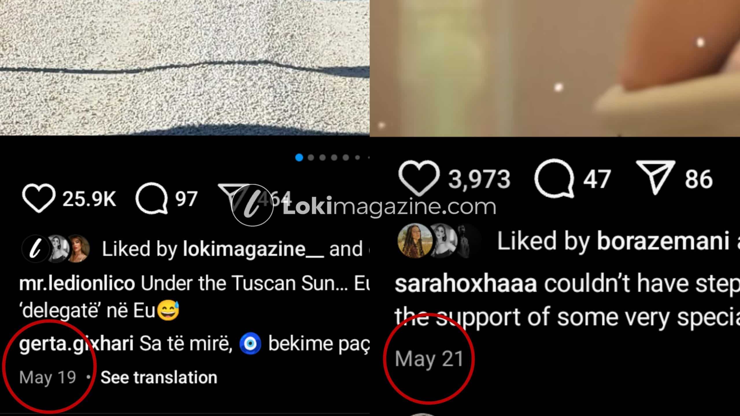The image size is (740, 416).
Task: Like the mr.ledionlico post with the heart icon
Action: [38, 199]
